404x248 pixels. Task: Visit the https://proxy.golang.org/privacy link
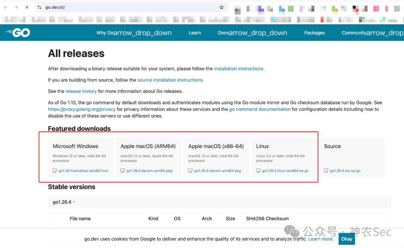click(82, 109)
